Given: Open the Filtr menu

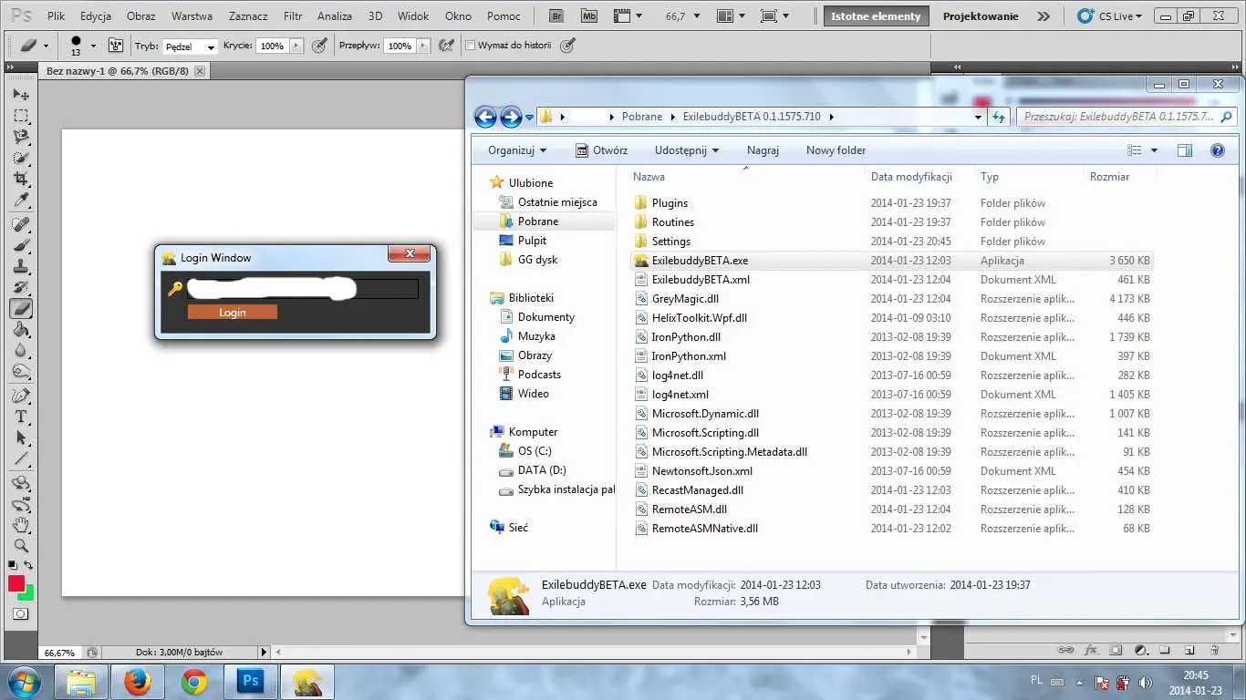Looking at the screenshot, I should 293,16.
